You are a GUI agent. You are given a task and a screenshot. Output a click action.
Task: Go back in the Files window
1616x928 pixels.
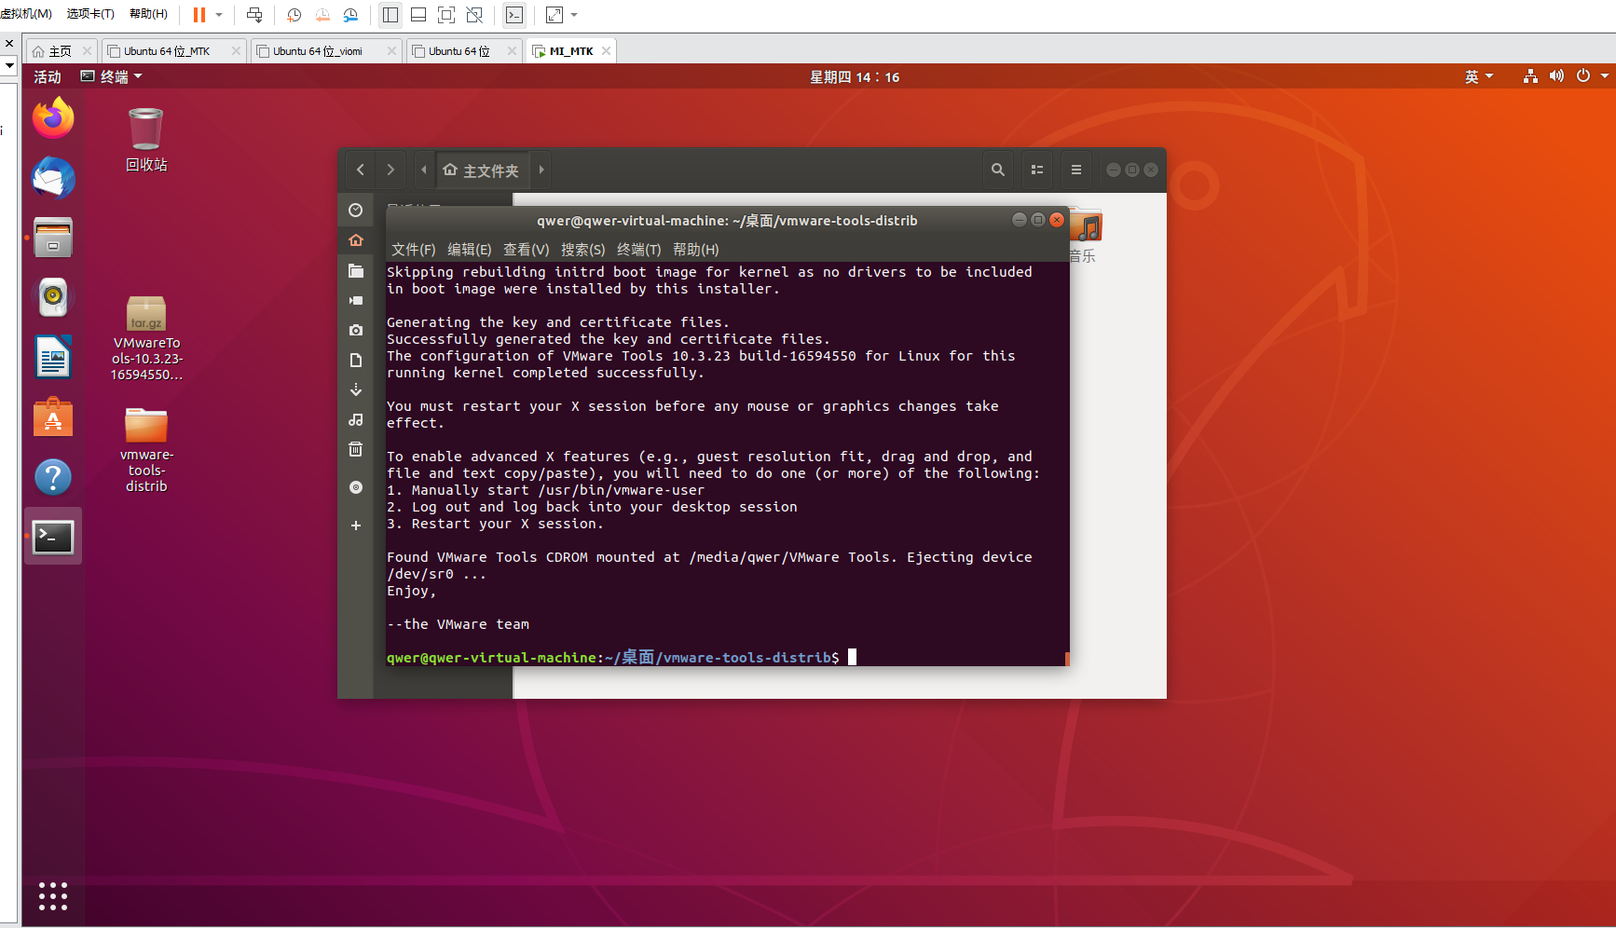[361, 170]
